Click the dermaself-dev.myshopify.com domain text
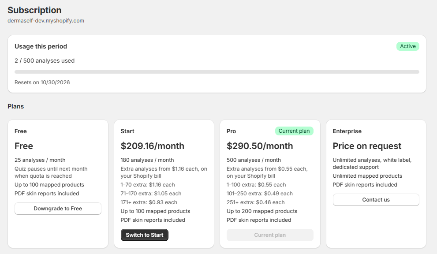437x254 pixels. [46, 21]
